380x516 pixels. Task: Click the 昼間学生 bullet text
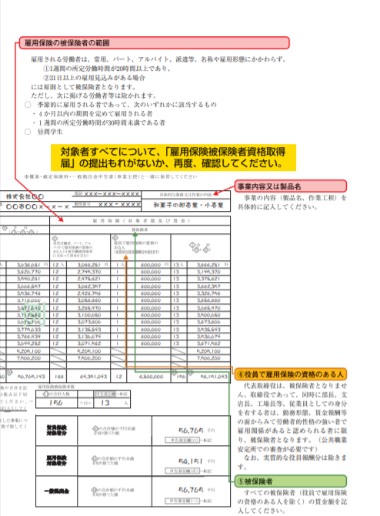pos(50,132)
